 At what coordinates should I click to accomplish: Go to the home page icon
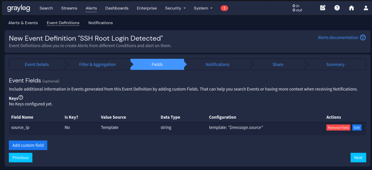point(351,8)
